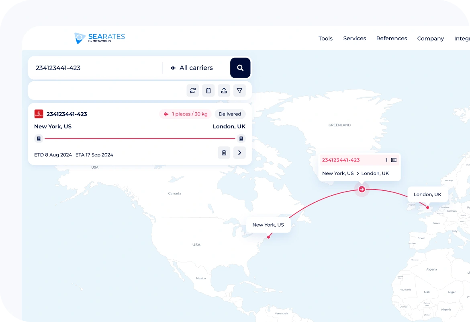Image resolution: width=470 pixels, height=322 pixels.
Task: Click New York, US origin in card
Action: click(53, 126)
